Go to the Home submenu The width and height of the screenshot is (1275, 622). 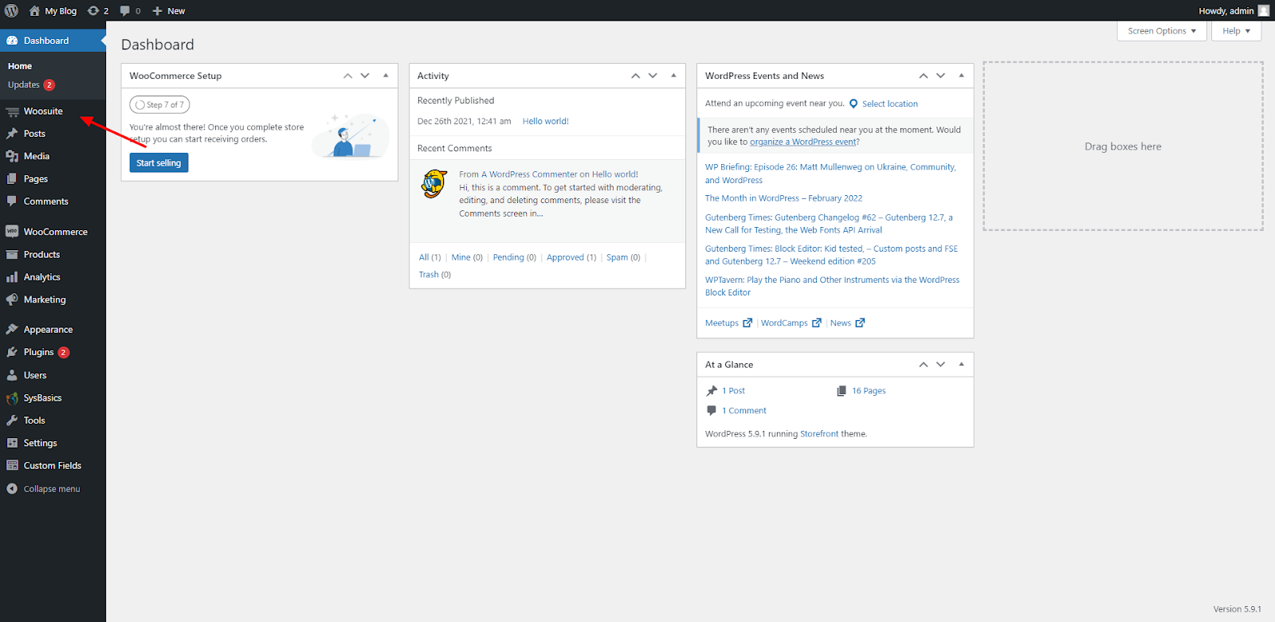(x=20, y=66)
